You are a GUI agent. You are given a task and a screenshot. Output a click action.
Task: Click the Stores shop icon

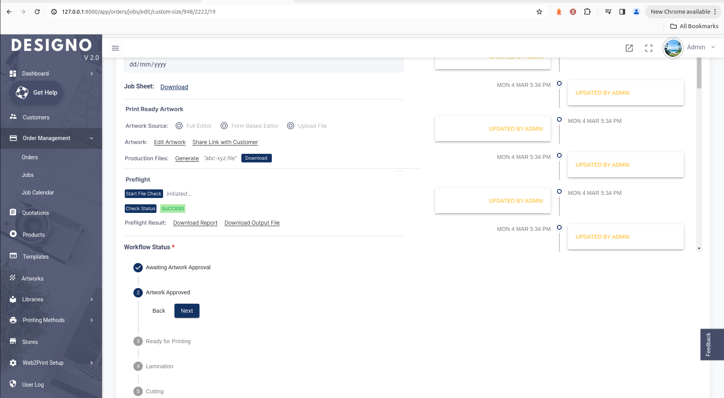(x=13, y=341)
